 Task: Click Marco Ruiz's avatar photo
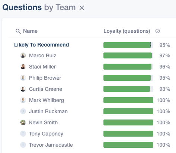pos(23,55)
